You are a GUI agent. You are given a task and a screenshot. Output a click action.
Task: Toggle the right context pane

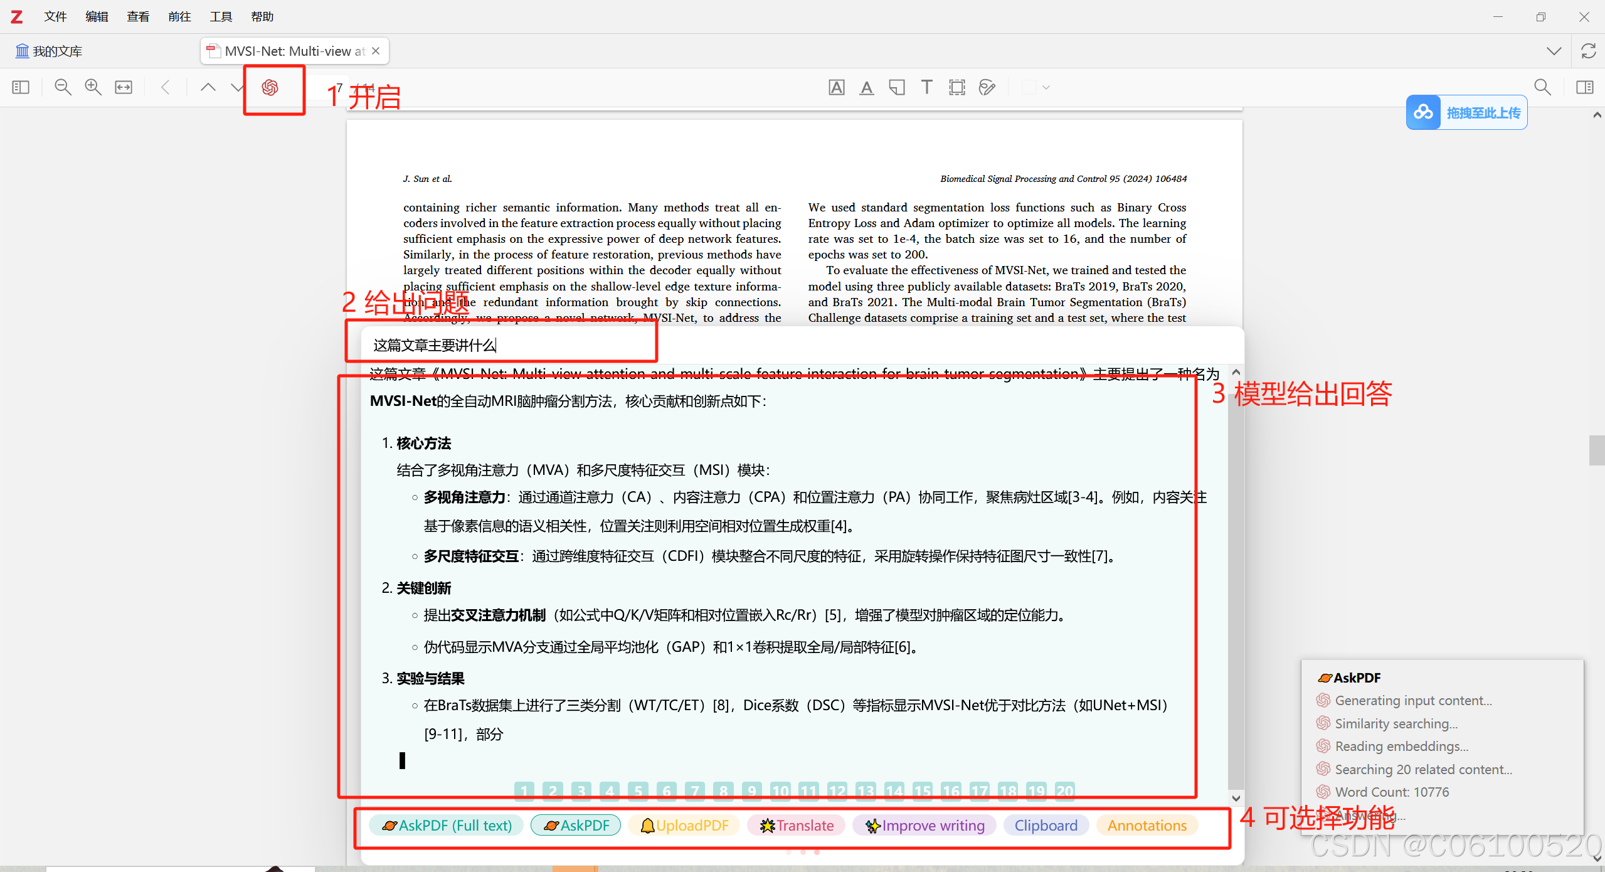[x=1585, y=87]
